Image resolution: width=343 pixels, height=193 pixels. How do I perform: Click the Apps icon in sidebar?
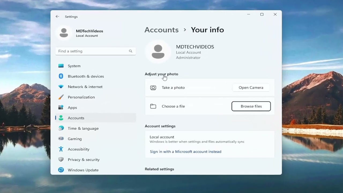pyautogui.click(x=61, y=107)
